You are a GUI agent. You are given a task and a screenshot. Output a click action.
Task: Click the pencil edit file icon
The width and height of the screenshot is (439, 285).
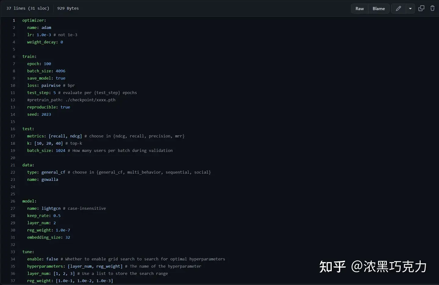398,9
